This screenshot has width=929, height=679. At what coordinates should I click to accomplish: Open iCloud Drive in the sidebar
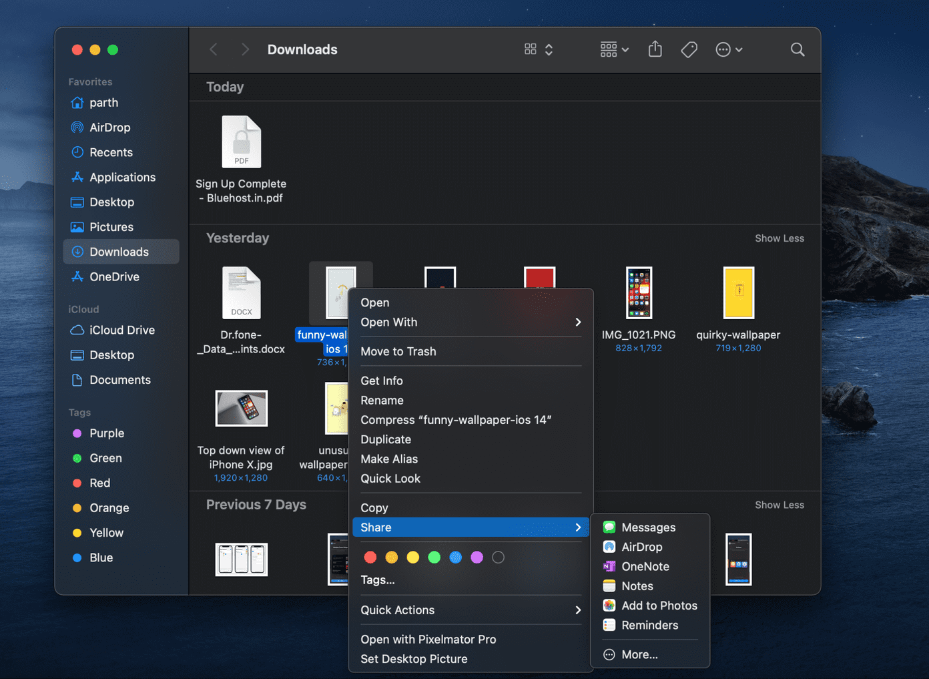click(121, 330)
